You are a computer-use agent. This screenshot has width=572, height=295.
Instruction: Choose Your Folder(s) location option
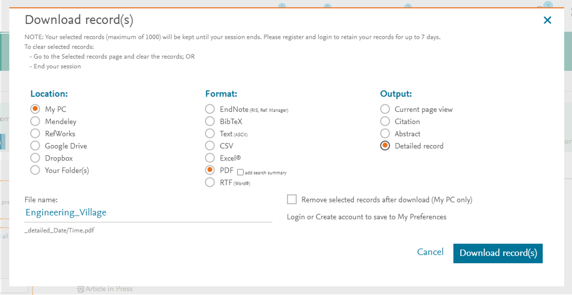pos(35,170)
